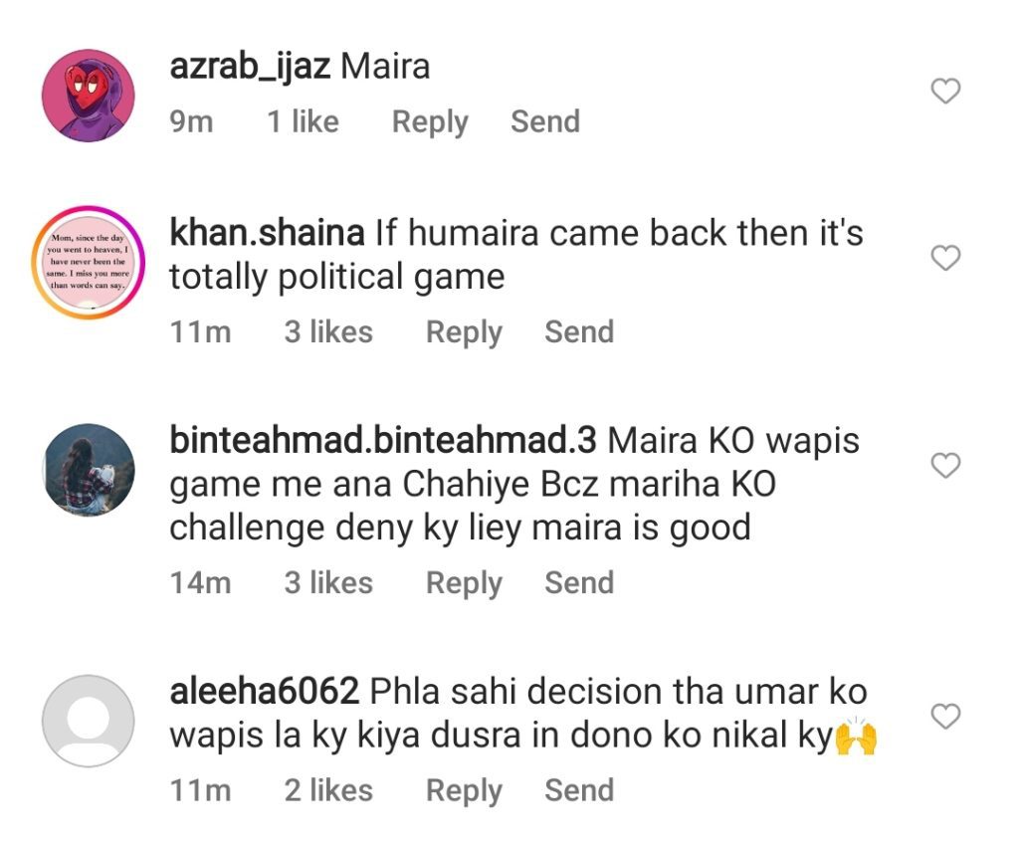Reply to binteahmad.binteahmad.3's comment
This screenshot has width=1019, height=848.
click(x=464, y=583)
